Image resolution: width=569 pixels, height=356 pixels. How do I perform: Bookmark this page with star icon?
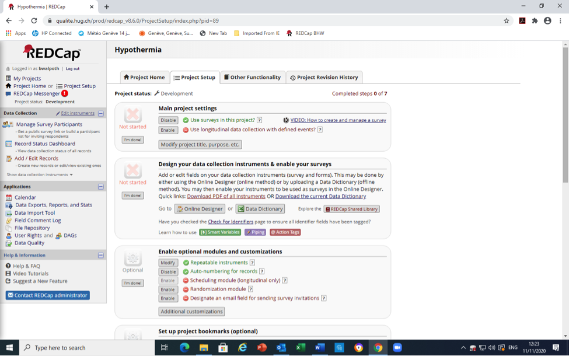pyautogui.click(x=506, y=20)
